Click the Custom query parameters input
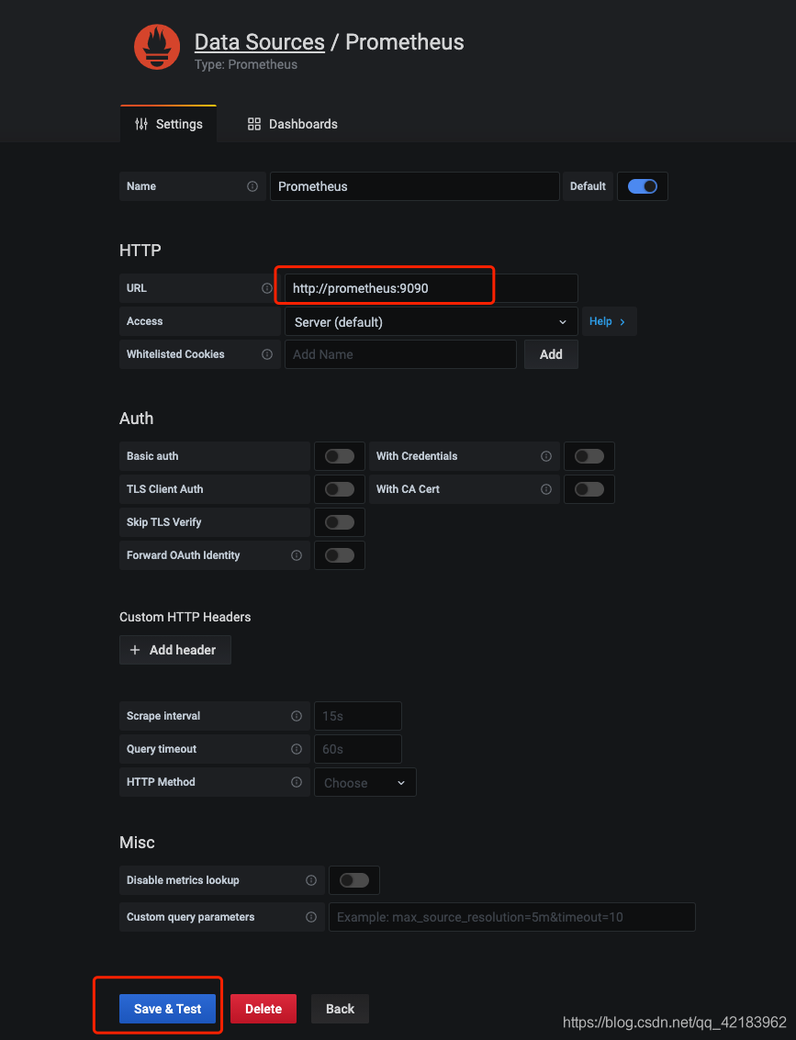 click(x=512, y=917)
